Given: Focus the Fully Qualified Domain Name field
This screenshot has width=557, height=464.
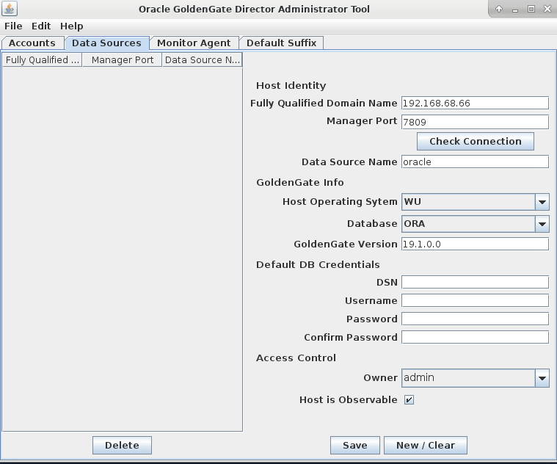Looking at the screenshot, I should (x=475, y=104).
